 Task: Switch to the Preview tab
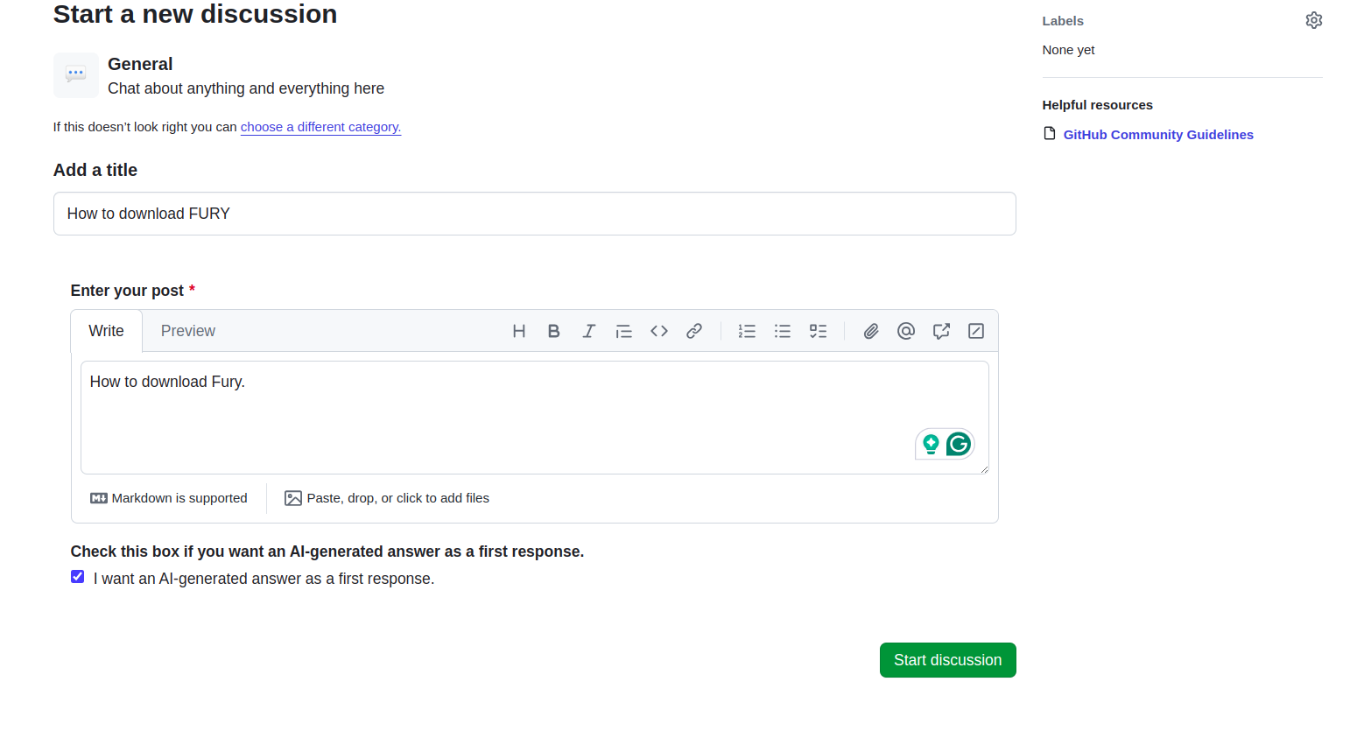pos(188,331)
